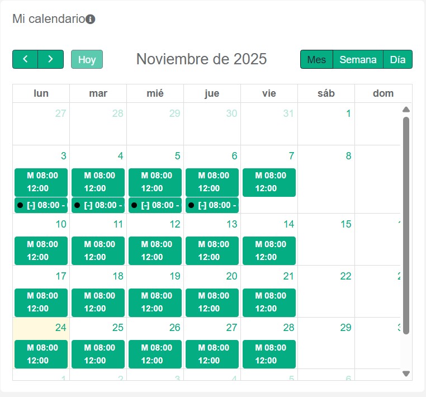
Task: Click the Hoy button
Action: pyautogui.click(x=87, y=59)
